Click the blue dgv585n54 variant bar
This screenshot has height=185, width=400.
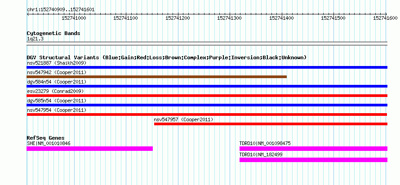pyautogui.click(x=207, y=105)
